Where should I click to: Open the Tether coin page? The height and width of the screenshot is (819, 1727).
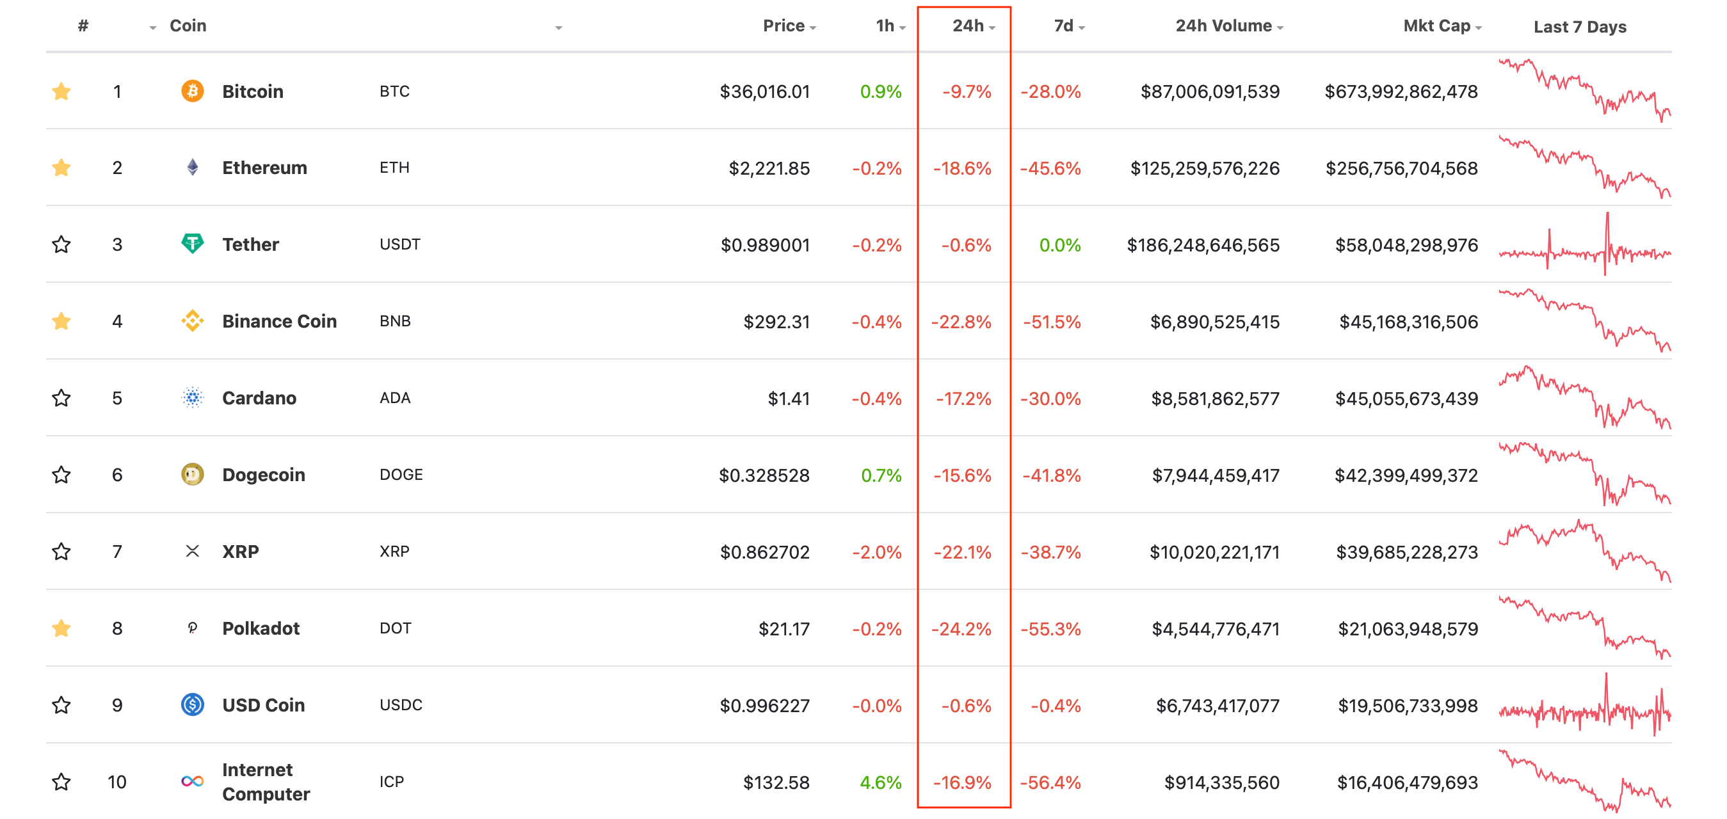(x=250, y=244)
